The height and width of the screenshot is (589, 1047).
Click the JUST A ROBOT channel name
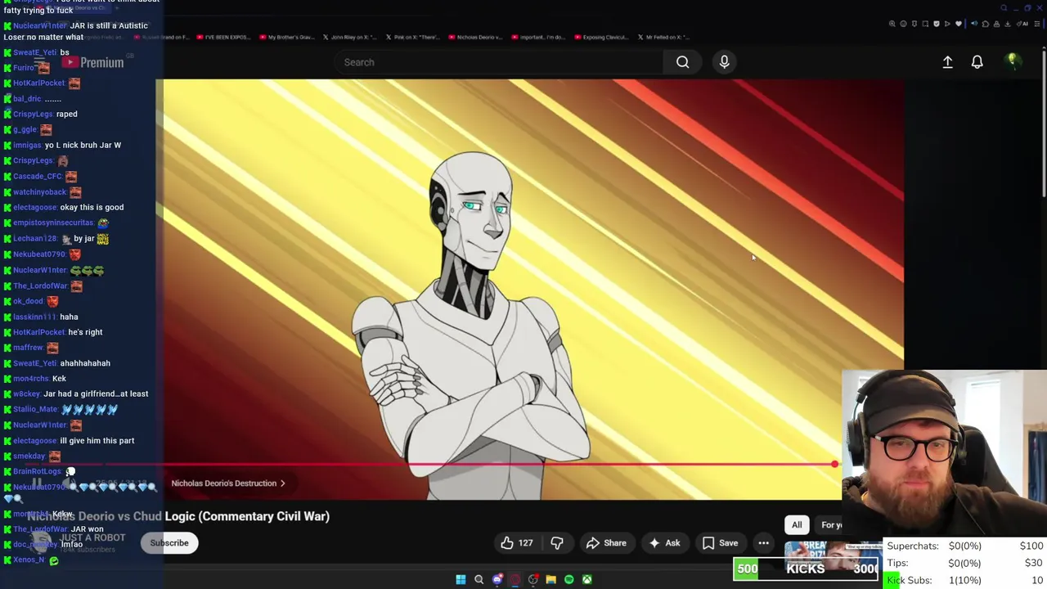click(93, 537)
